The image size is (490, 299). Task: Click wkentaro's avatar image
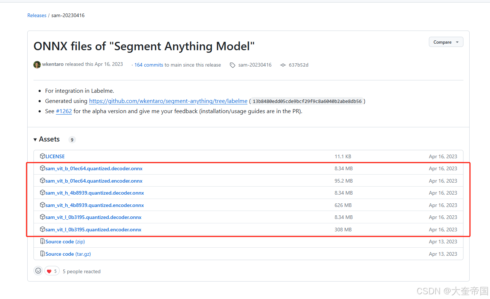[37, 65]
